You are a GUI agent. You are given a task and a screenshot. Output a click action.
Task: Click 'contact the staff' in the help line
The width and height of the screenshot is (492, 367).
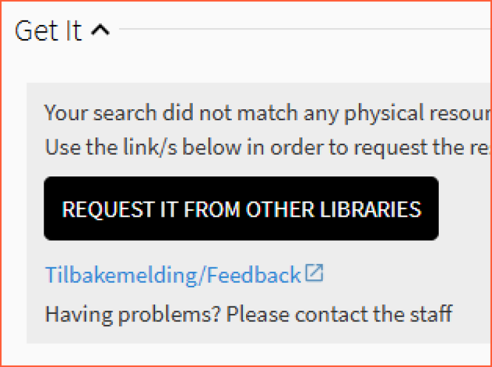(373, 314)
